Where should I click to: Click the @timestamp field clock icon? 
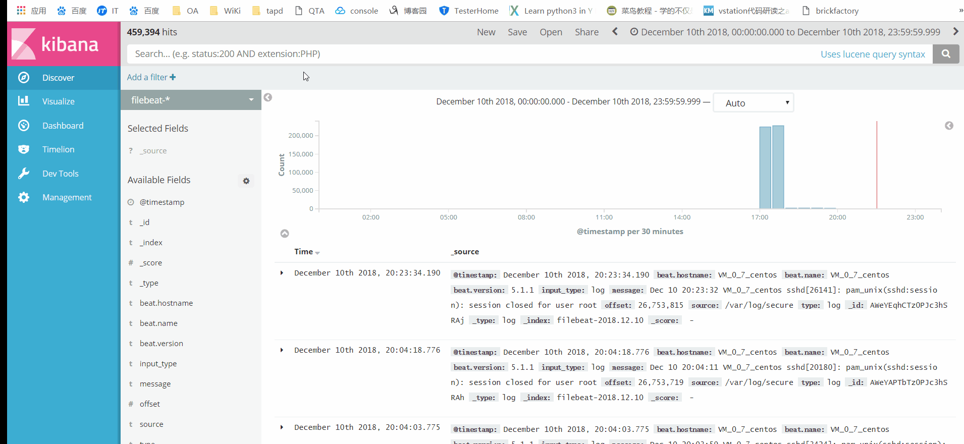(131, 202)
